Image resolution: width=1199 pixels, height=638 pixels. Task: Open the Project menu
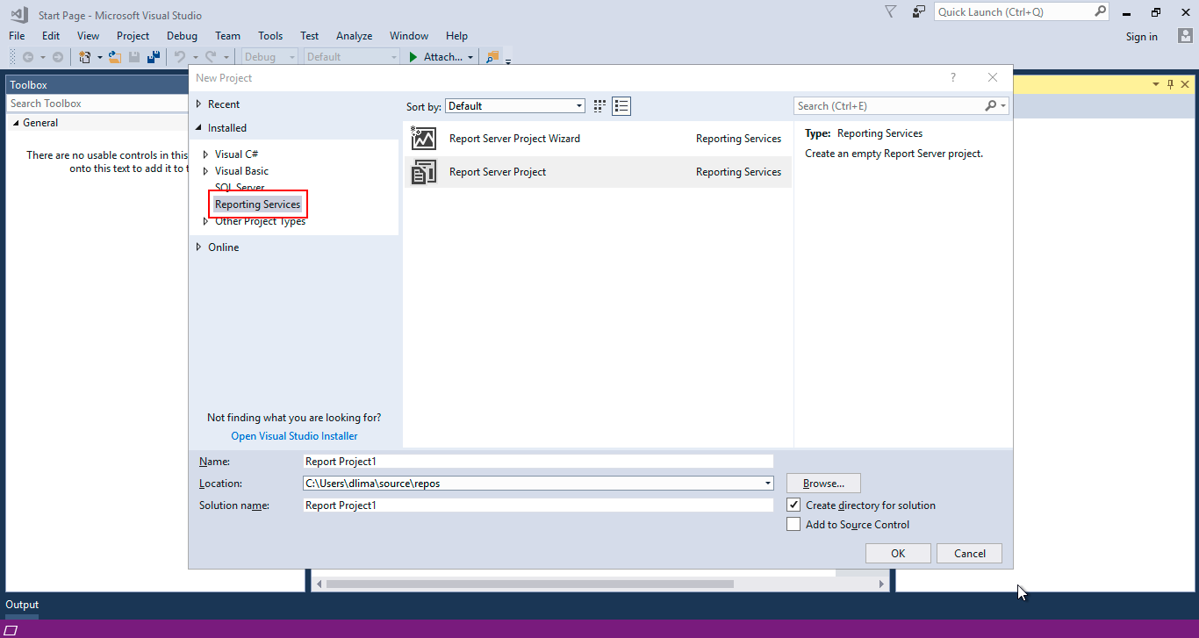point(133,36)
